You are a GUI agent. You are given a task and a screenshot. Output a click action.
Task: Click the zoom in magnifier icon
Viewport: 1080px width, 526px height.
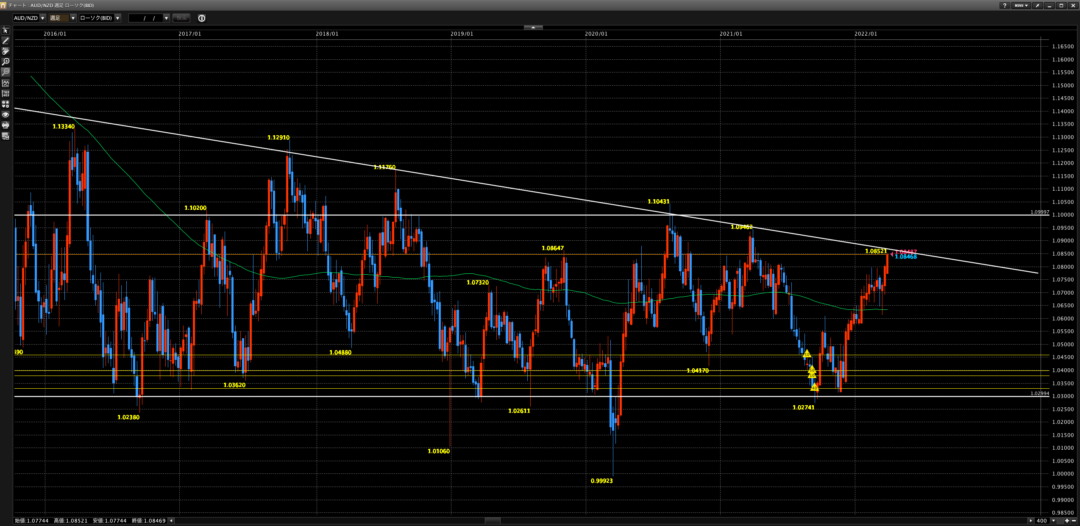(6, 62)
